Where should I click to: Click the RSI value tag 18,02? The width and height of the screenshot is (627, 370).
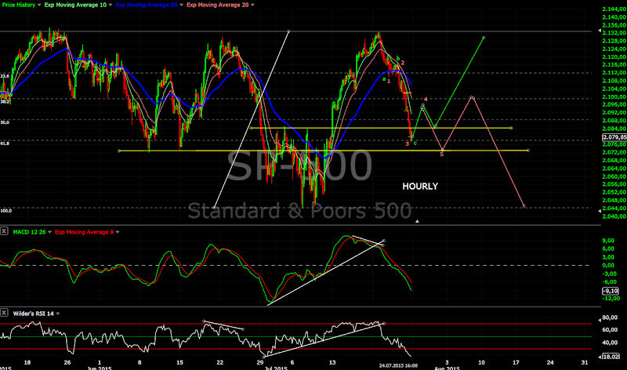point(611,357)
